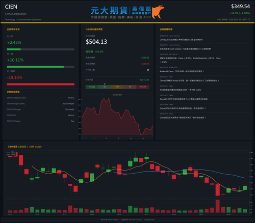Click the +44.2% upside value
This screenshot has height=223, width=255.
point(99,51)
